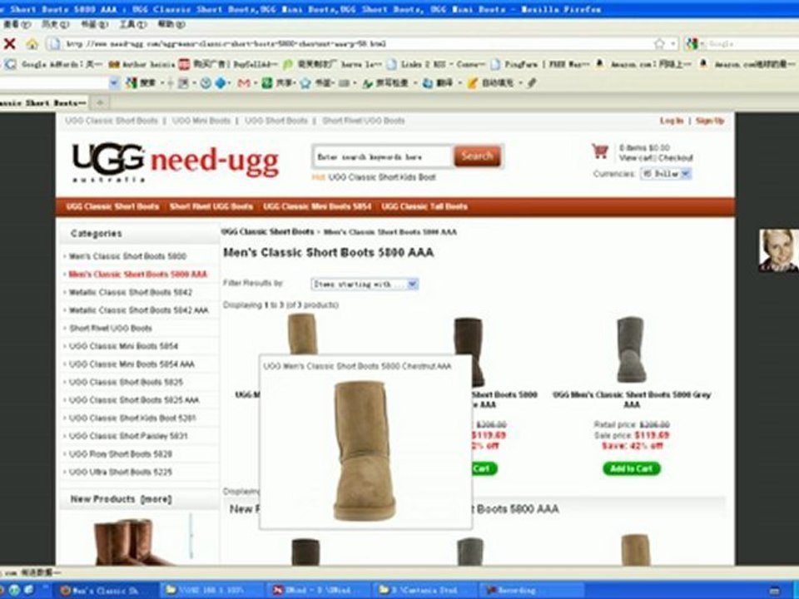Open the address bar history dropdown arrow
Image resolution: width=799 pixels, height=599 pixels.
tap(673, 44)
